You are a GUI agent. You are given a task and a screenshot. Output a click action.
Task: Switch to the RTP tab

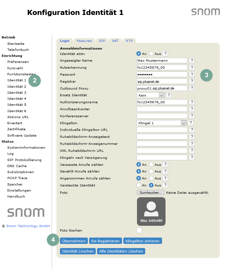(x=129, y=41)
